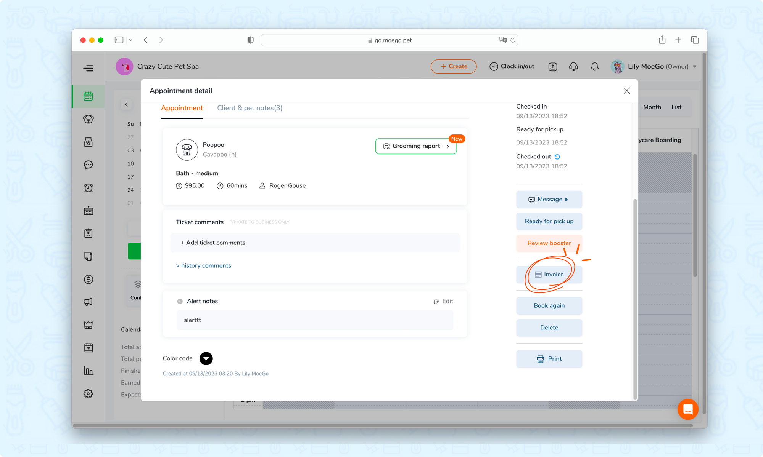
Task: Open the bar chart reports sidebar icon
Action: 88,371
